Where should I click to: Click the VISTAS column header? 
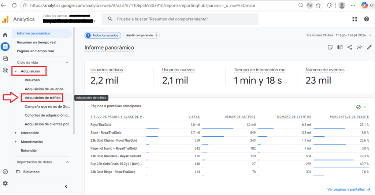click(x=194, y=117)
